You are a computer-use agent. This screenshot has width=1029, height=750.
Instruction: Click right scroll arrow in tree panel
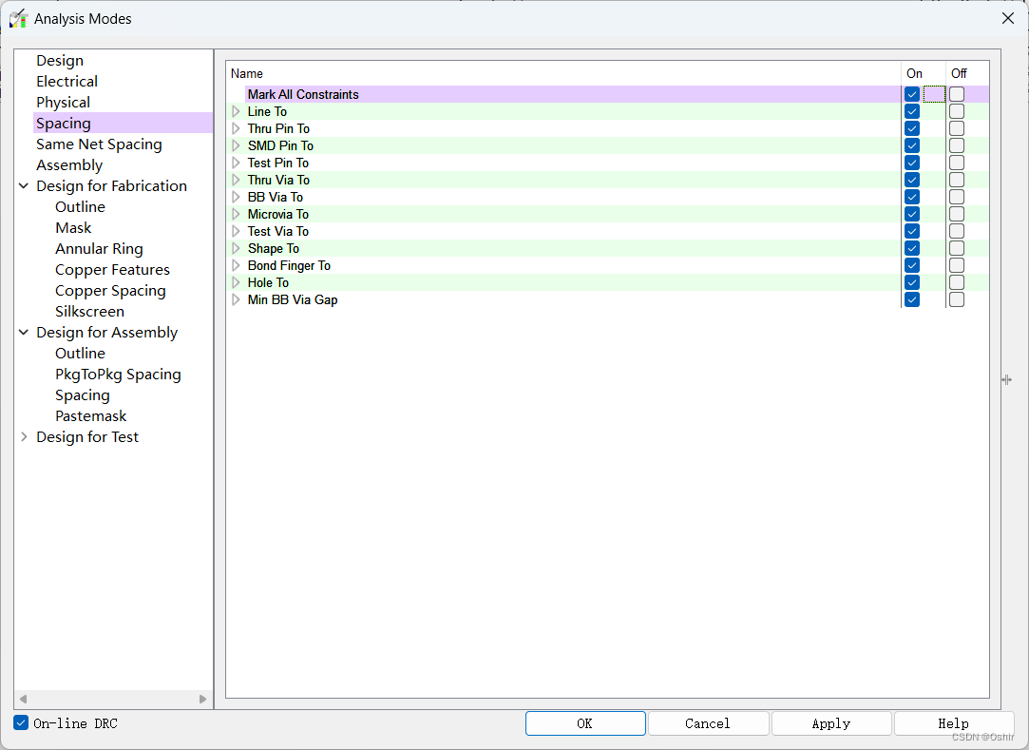[x=202, y=699]
